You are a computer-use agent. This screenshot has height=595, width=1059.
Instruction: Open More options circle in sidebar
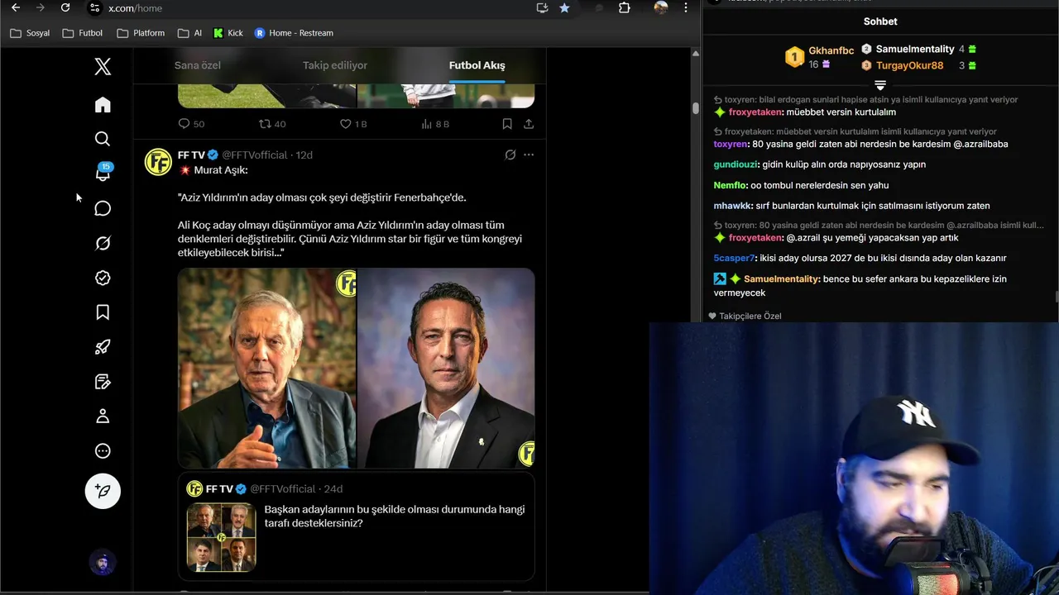103,451
